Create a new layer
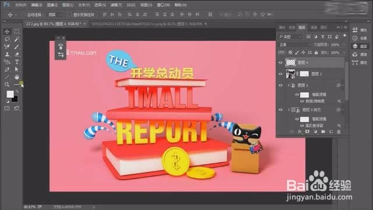The width and height of the screenshot is (373, 210). point(331,132)
